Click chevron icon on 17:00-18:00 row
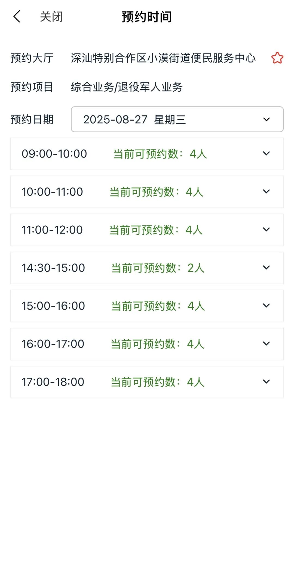The height and width of the screenshot is (582, 294). (266, 382)
